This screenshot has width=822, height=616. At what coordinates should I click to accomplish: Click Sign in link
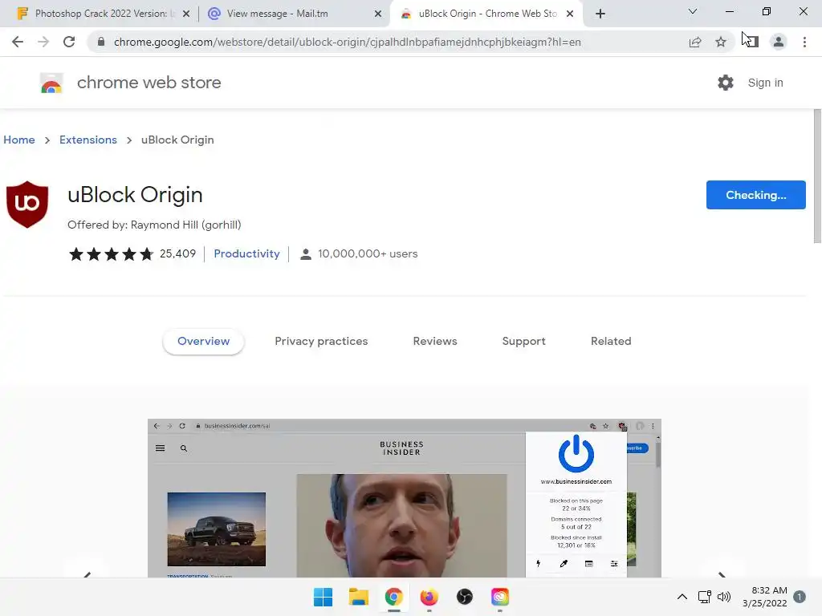765,83
